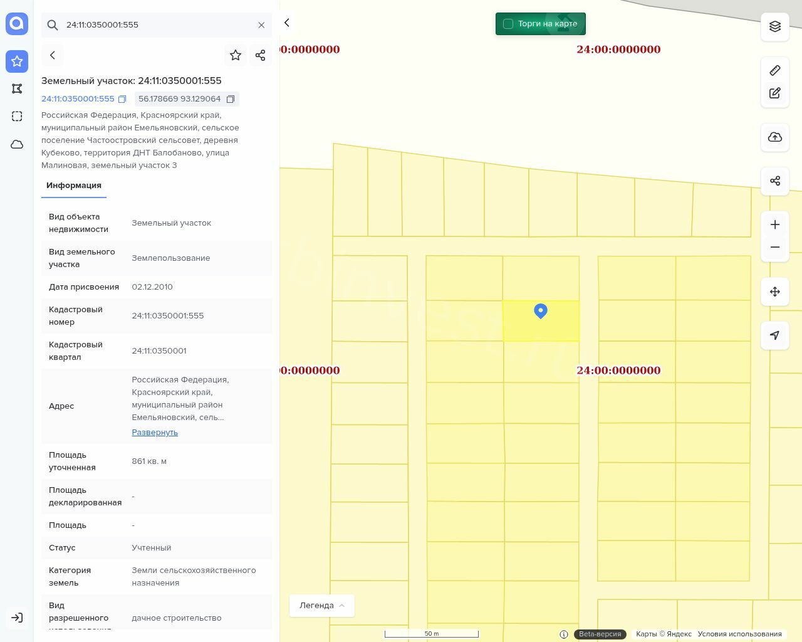Collapse the left information panel
This screenshot has width=802, height=642.
pyautogui.click(x=287, y=23)
